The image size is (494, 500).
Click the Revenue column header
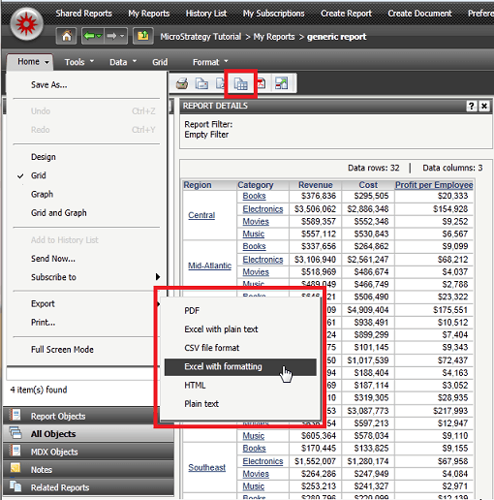315,185
